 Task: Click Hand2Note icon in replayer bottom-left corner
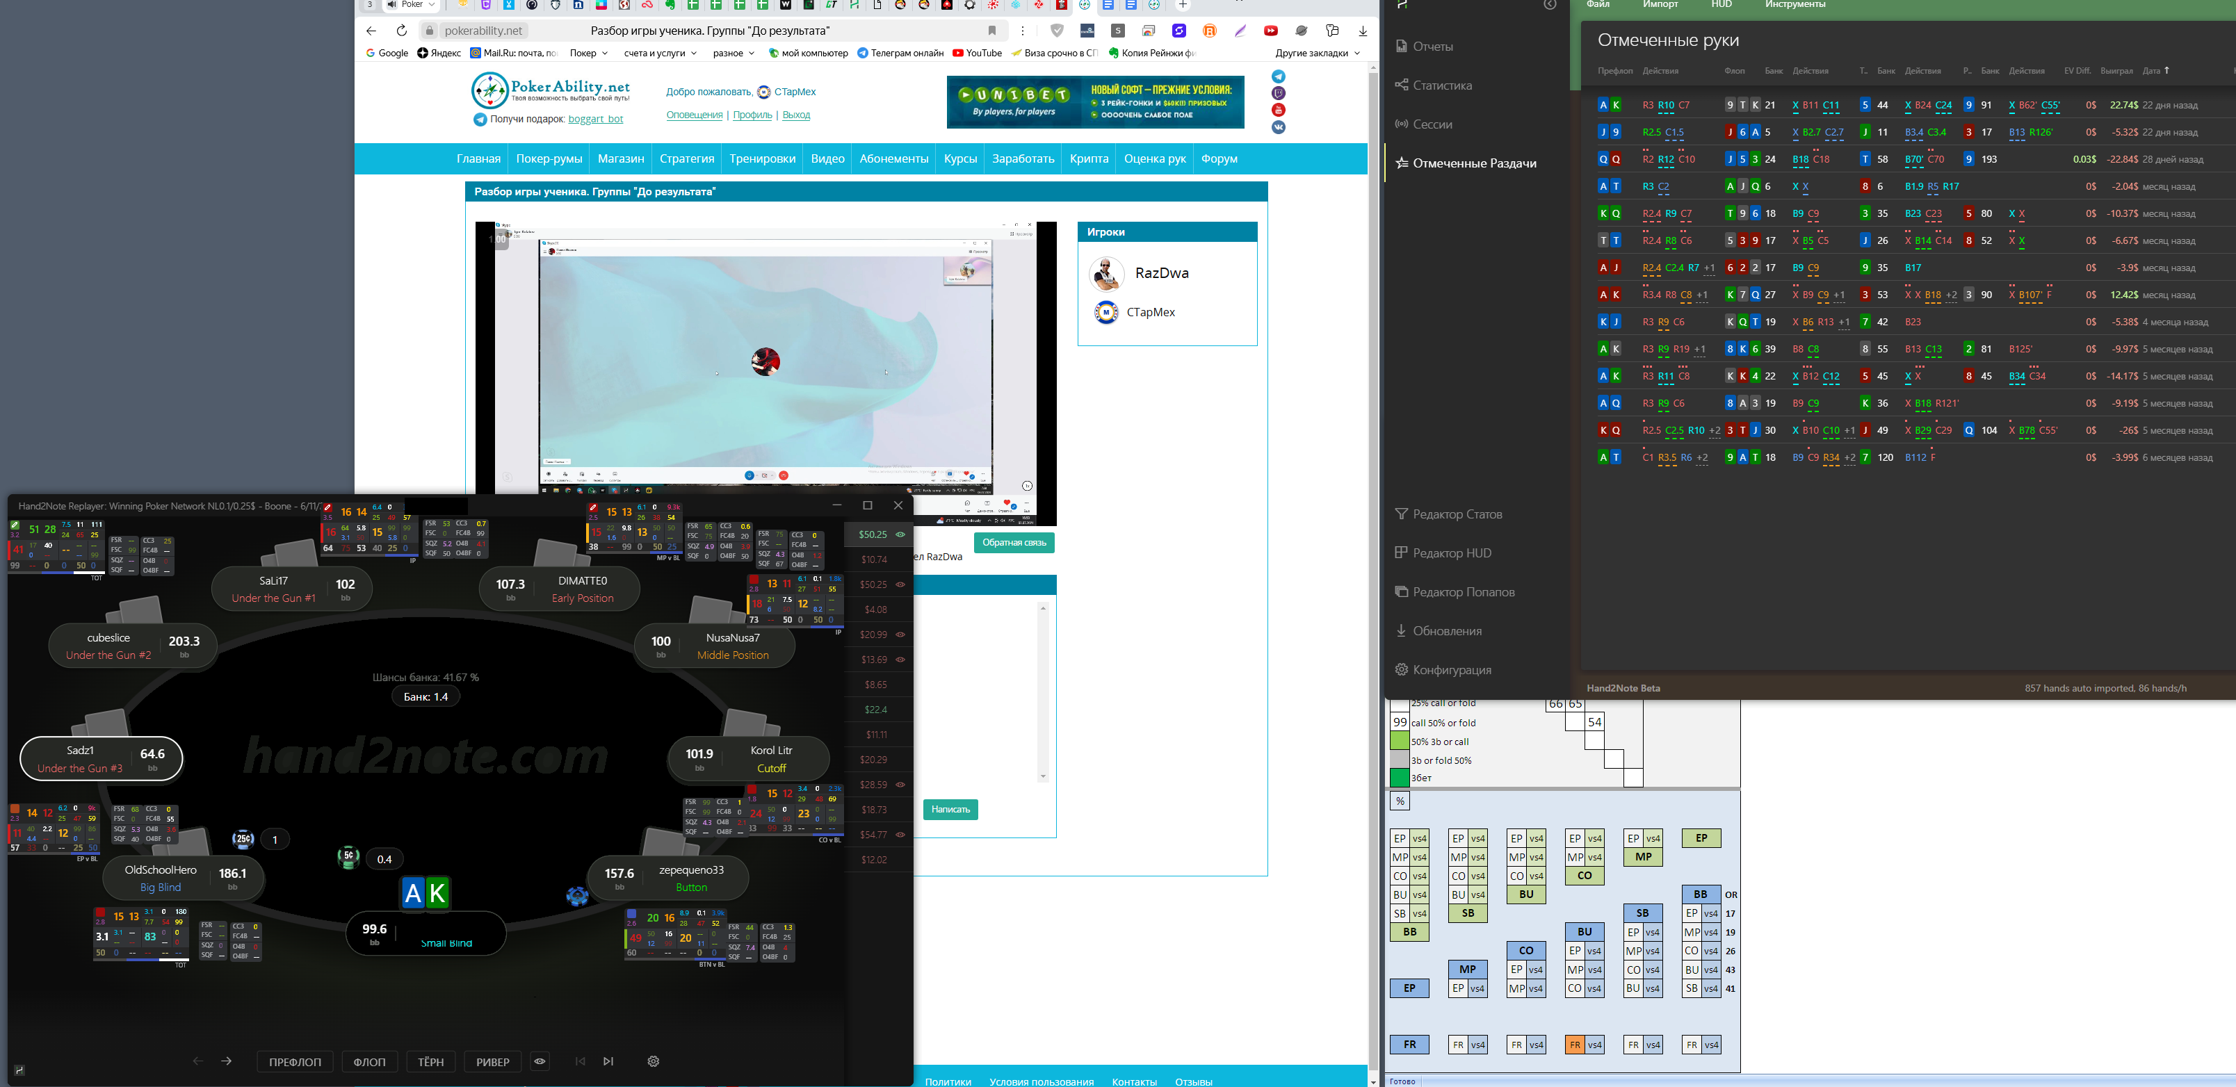point(19,1070)
